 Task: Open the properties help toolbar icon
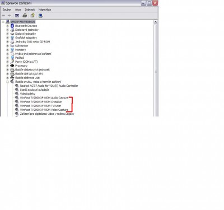pos(32,16)
